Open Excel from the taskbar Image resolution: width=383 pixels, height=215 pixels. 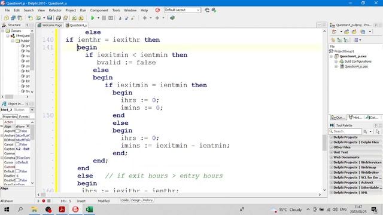pyautogui.click(x=89, y=210)
